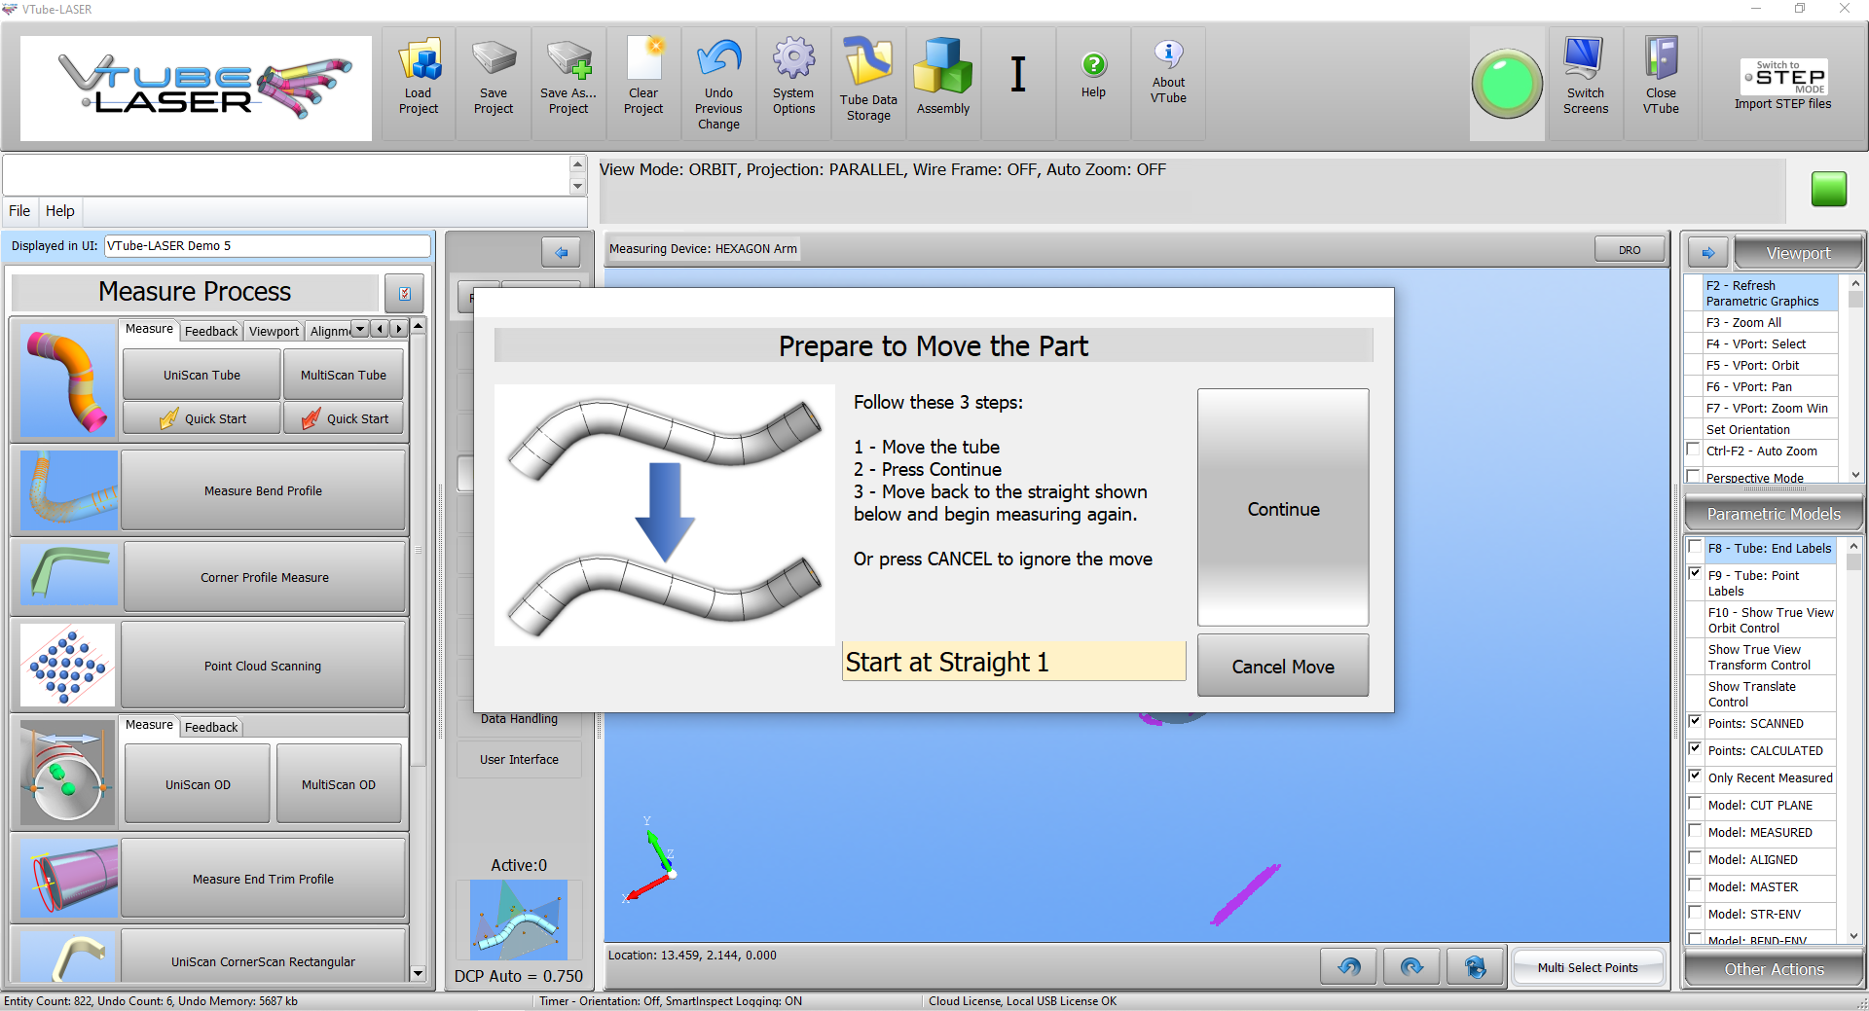Click the Point Cloud Scanning dots thumbnail
Viewport: 1869px width, 1011px height.
coord(68,666)
